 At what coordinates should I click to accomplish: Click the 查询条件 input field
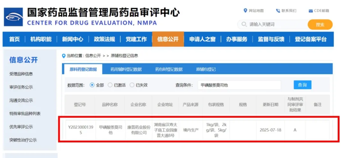pyautogui.click(x=239, y=85)
